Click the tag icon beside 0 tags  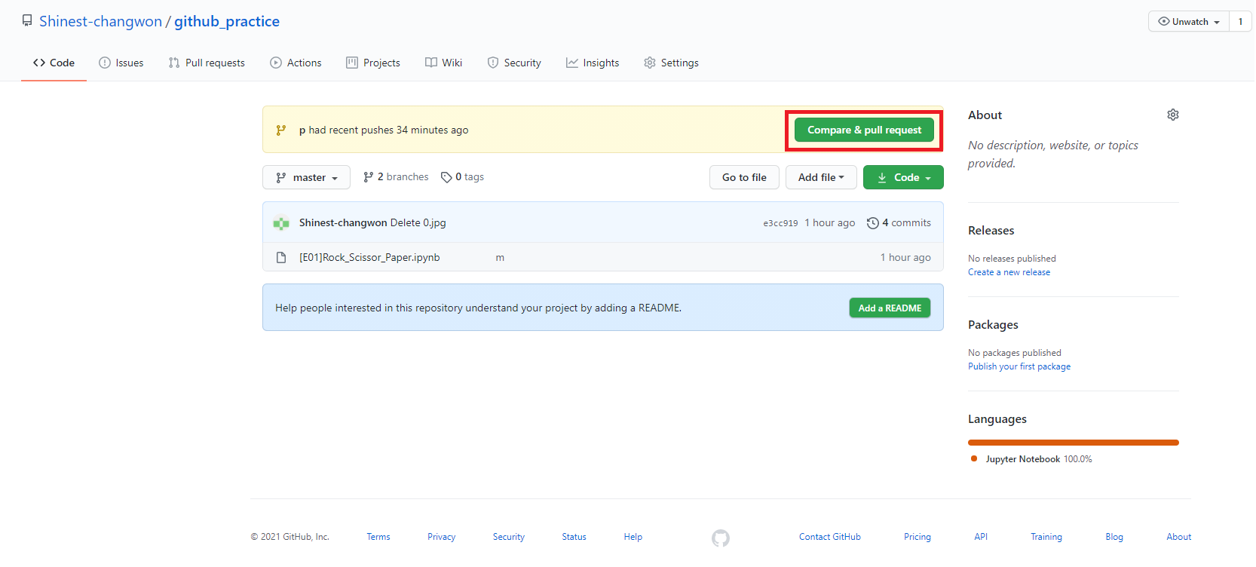446,177
